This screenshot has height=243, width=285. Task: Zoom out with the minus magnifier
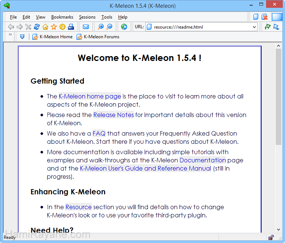pyautogui.click(x=109, y=27)
